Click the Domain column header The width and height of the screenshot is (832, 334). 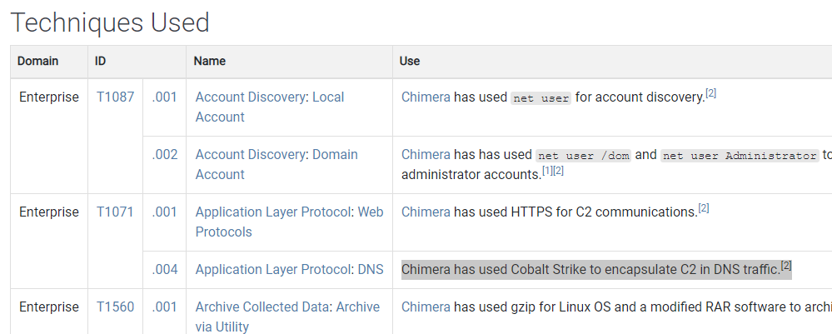click(37, 61)
